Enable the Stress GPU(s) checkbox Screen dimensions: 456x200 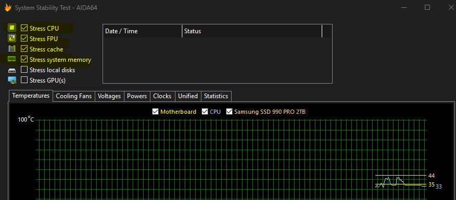click(x=24, y=80)
